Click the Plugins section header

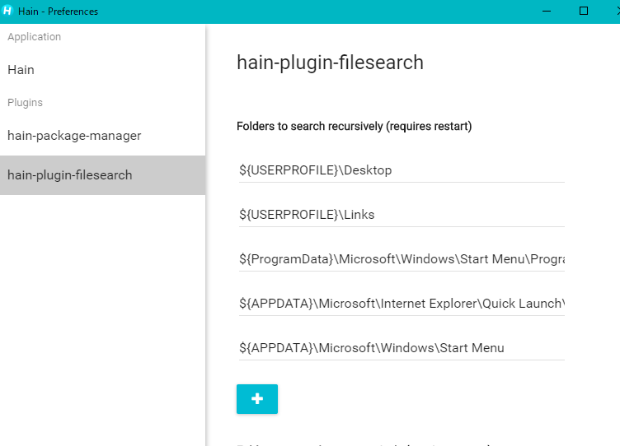click(25, 103)
